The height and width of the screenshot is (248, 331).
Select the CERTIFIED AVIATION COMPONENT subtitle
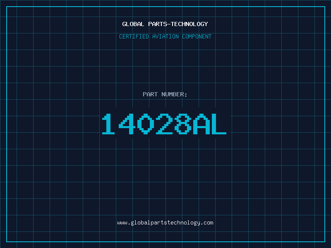[165, 36]
